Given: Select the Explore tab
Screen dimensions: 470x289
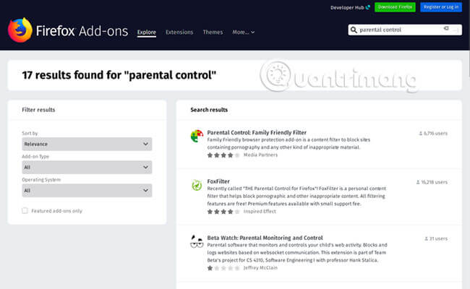Looking at the screenshot, I should point(147,33).
